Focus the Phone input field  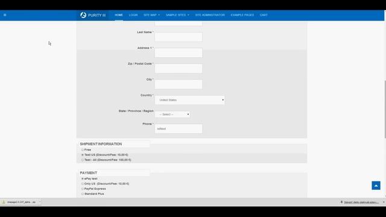tap(179, 128)
